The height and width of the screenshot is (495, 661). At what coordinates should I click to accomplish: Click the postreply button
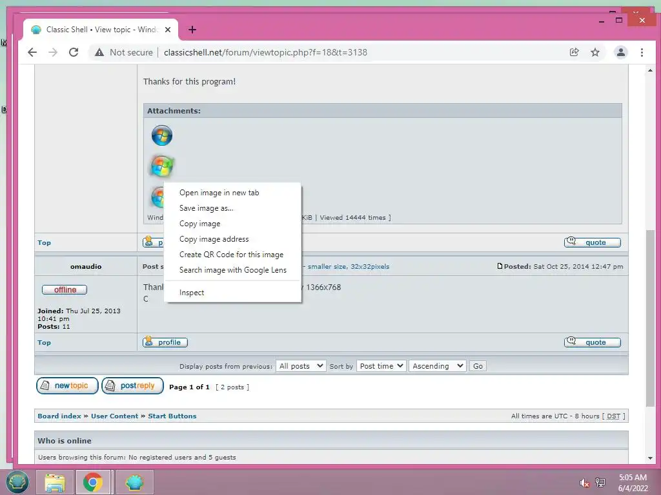[x=132, y=385]
